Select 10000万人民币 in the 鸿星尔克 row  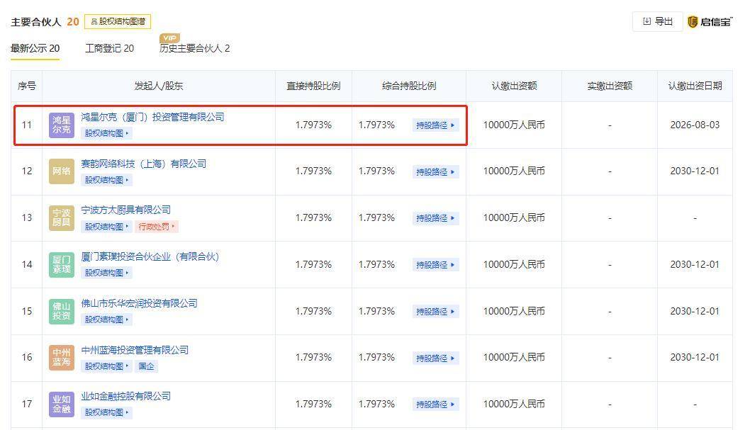click(514, 125)
